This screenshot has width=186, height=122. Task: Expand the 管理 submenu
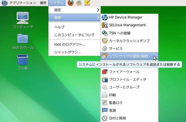74,18
